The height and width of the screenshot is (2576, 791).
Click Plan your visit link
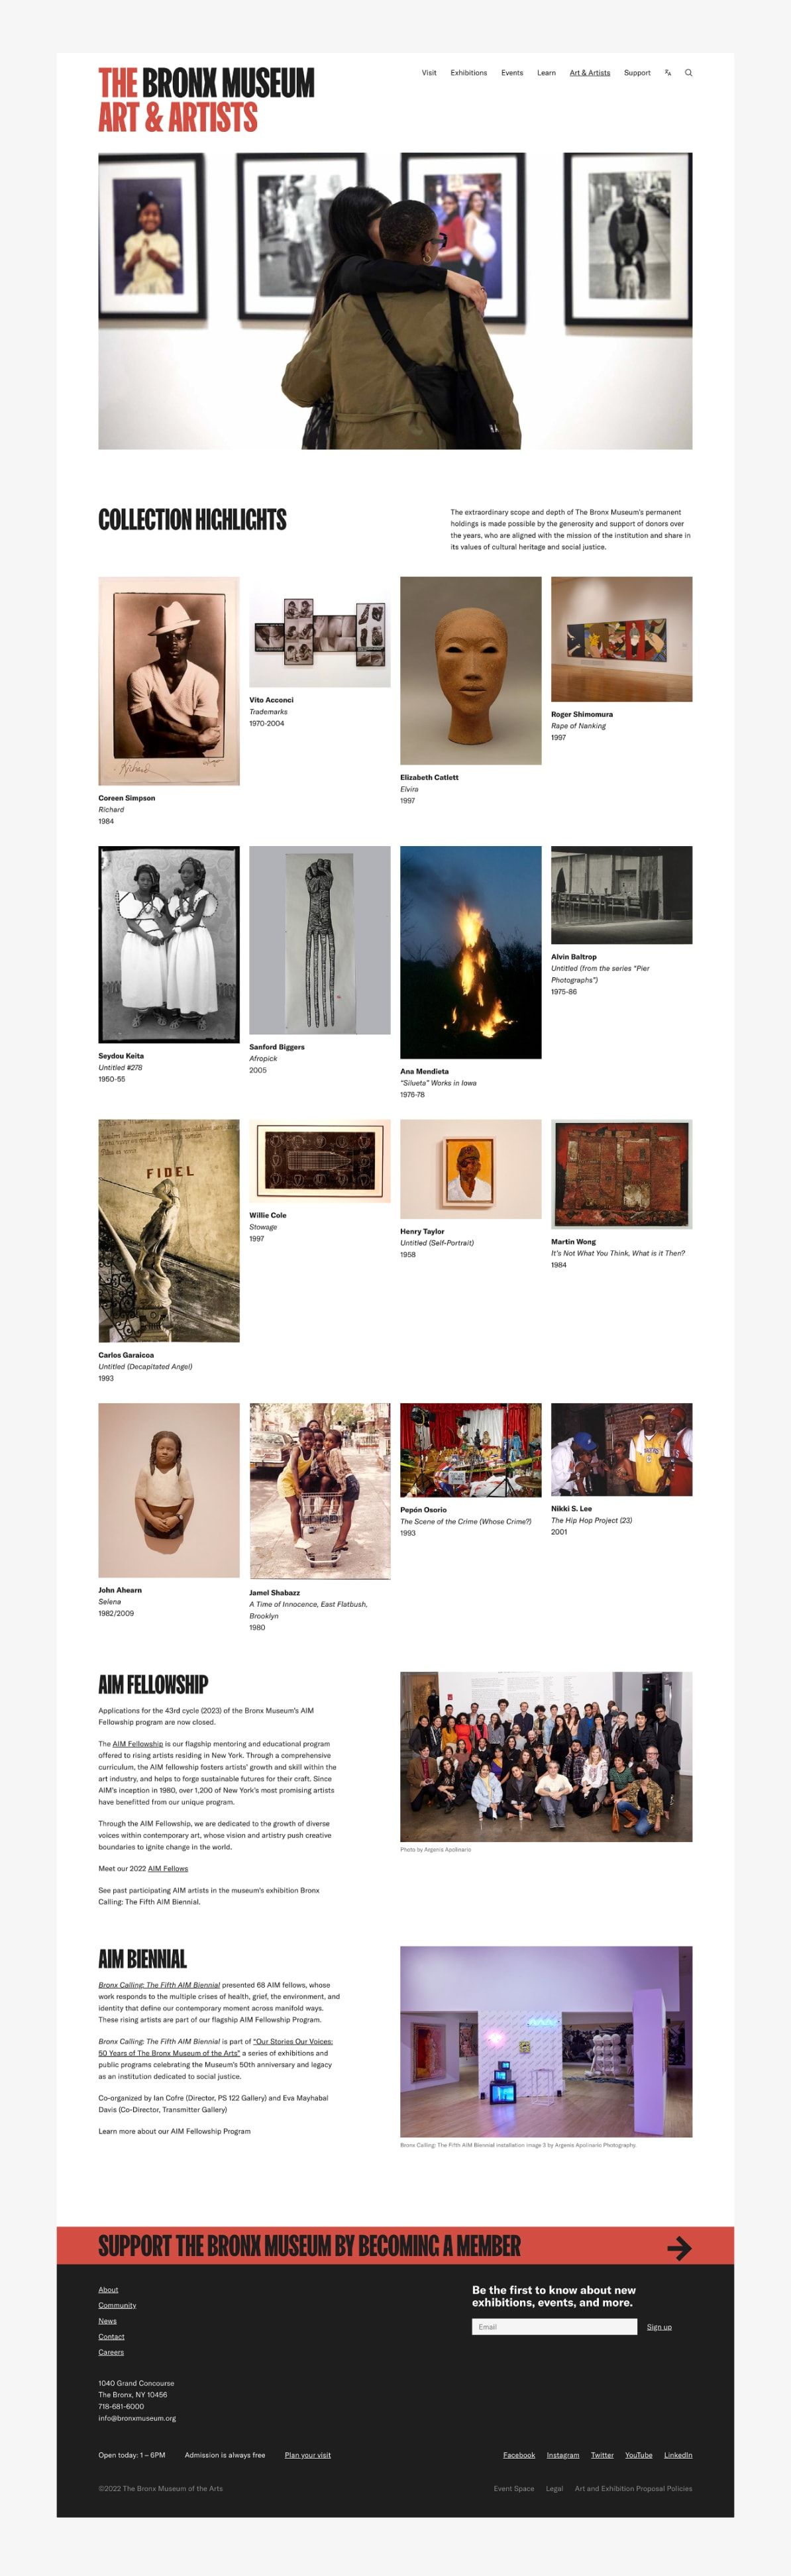point(308,2454)
